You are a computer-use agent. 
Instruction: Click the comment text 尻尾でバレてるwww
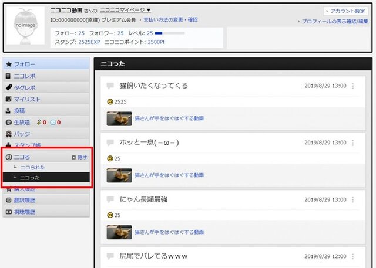153,256
